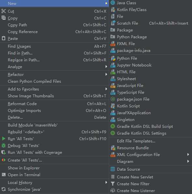192x194 pixels.
Task: Click the Stylesheet icon
Action: (113, 79)
